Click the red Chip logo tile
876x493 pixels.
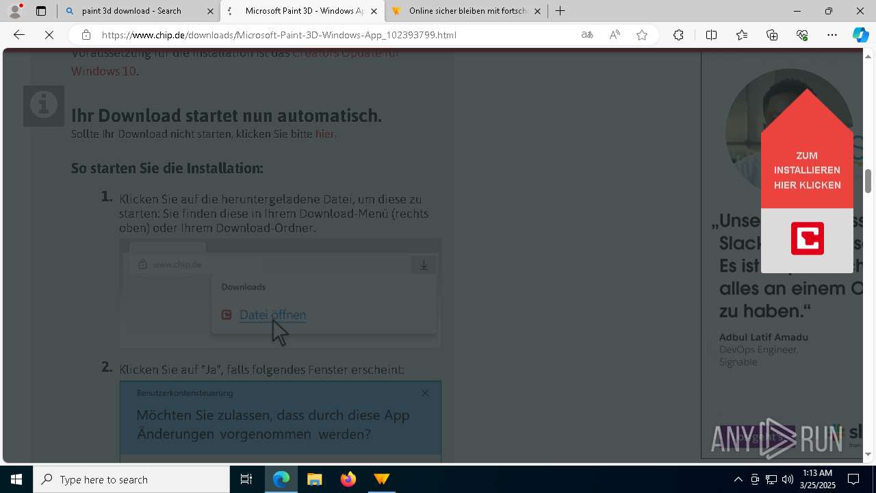808,238
